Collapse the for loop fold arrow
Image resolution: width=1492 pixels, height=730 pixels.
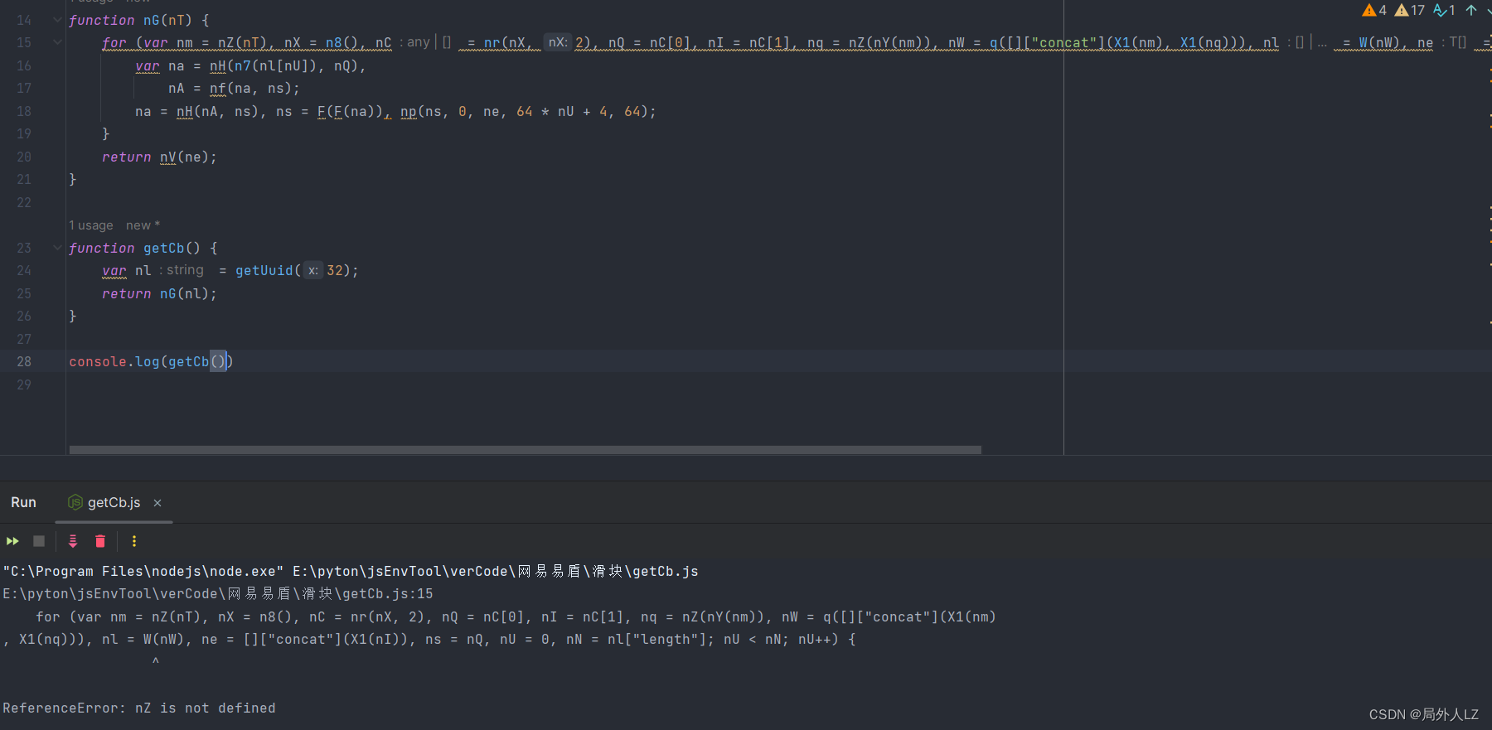click(57, 42)
